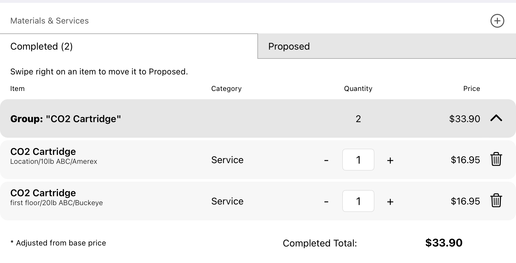Click the $16.95 price of Buckeye cartridge
Screen dimensions: 516x263
(x=465, y=201)
